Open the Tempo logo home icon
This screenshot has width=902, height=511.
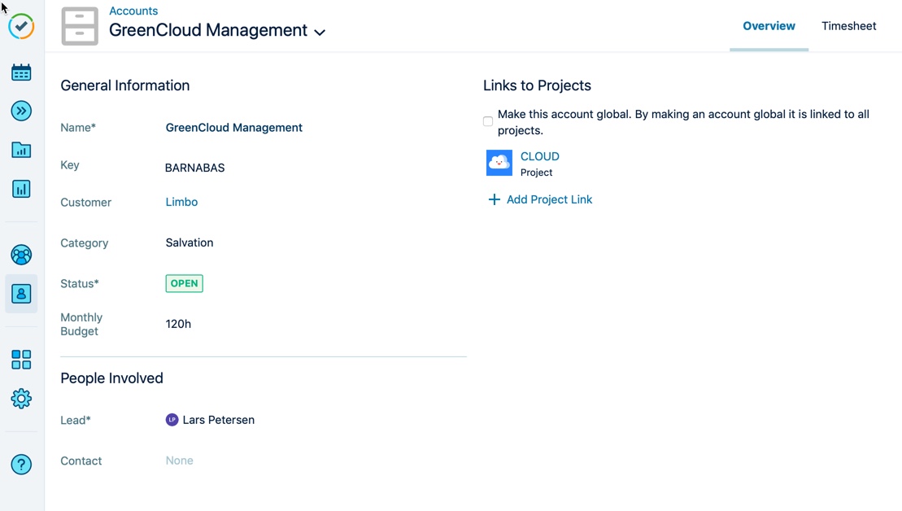[x=21, y=27]
